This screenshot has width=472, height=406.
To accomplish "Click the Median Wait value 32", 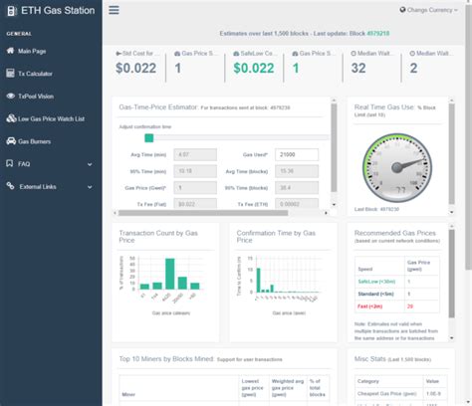I will 358,68.
